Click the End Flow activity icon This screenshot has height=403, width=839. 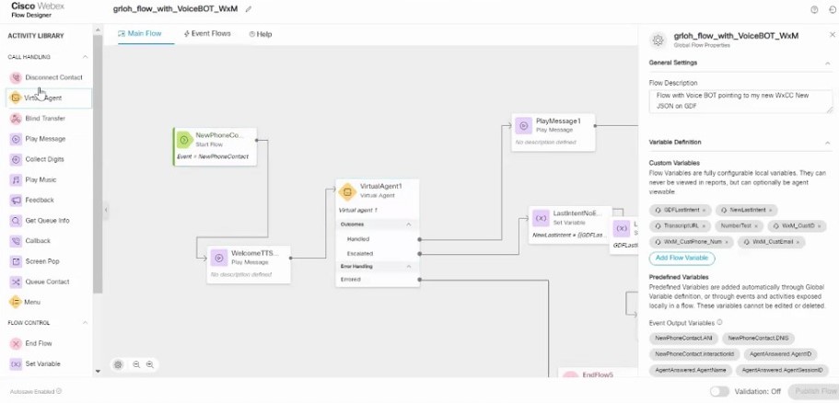(x=16, y=343)
